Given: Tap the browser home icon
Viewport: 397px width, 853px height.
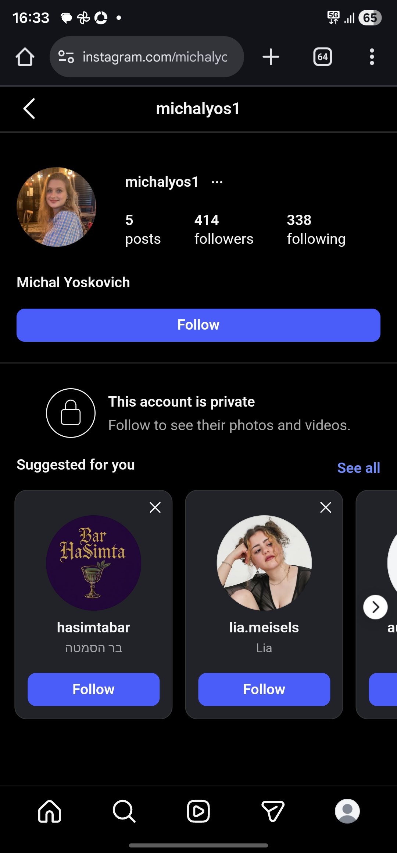Looking at the screenshot, I should click(x=25, y=57).
